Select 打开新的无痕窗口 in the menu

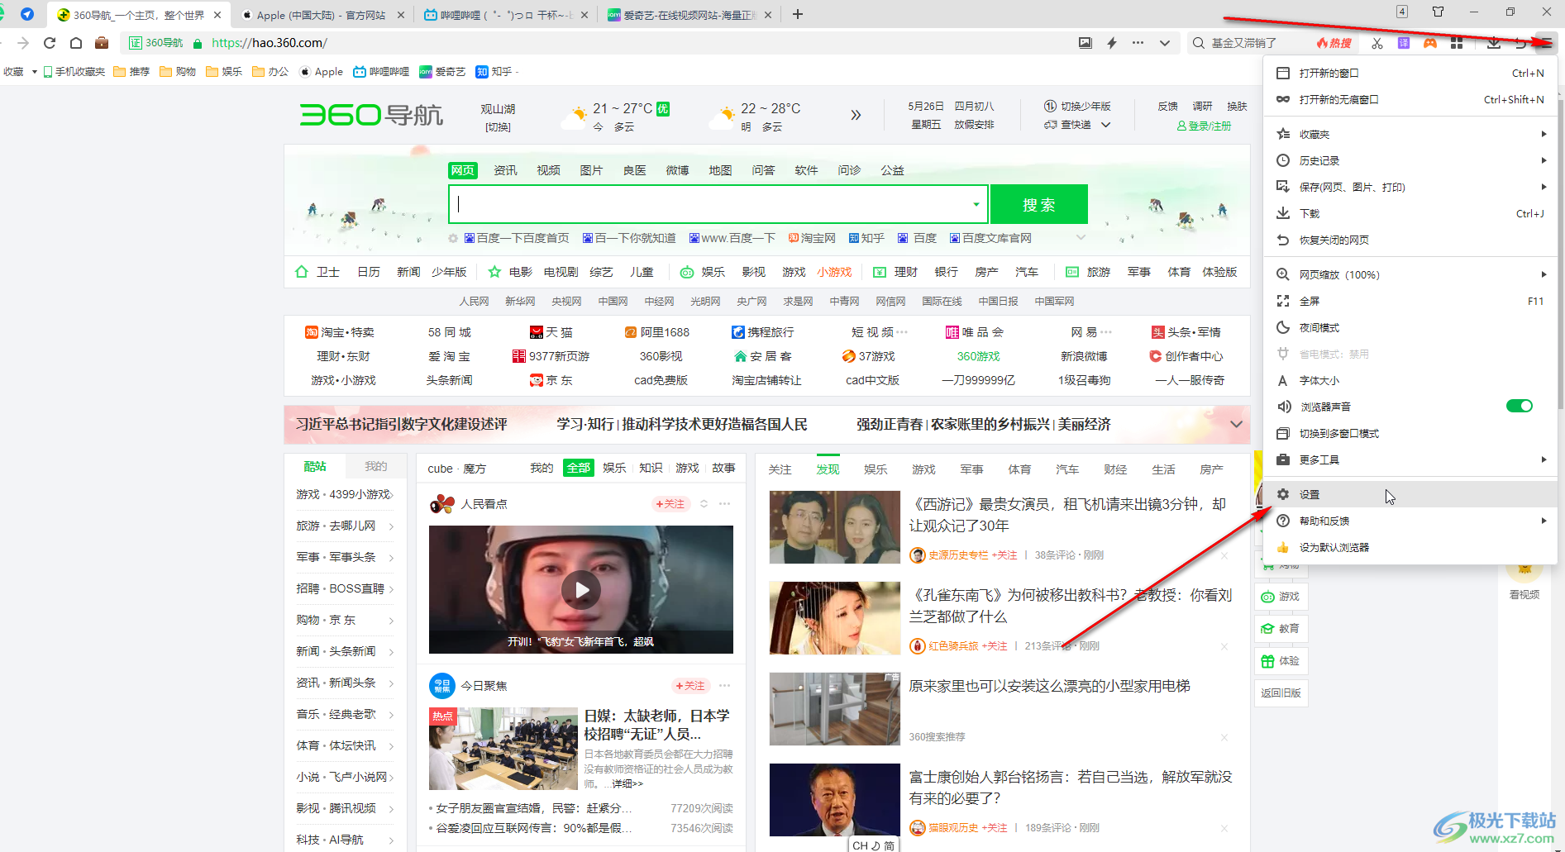pyautogui.click(x=1410, y=99)
